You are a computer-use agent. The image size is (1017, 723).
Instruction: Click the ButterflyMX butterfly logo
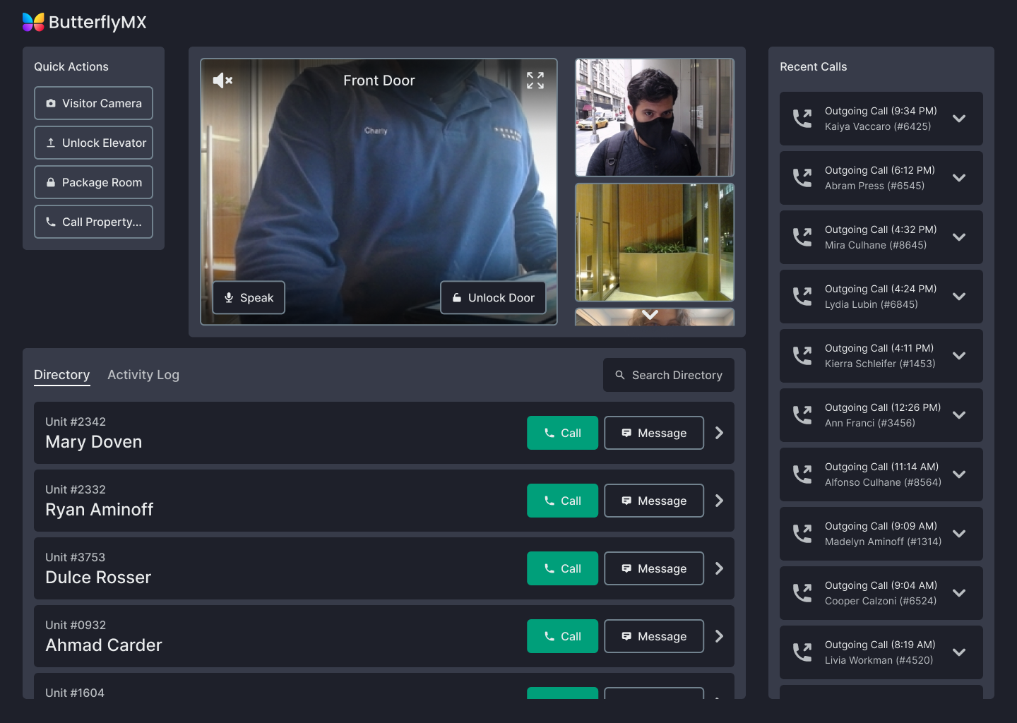pyautogui.click(x=33, y=23)
